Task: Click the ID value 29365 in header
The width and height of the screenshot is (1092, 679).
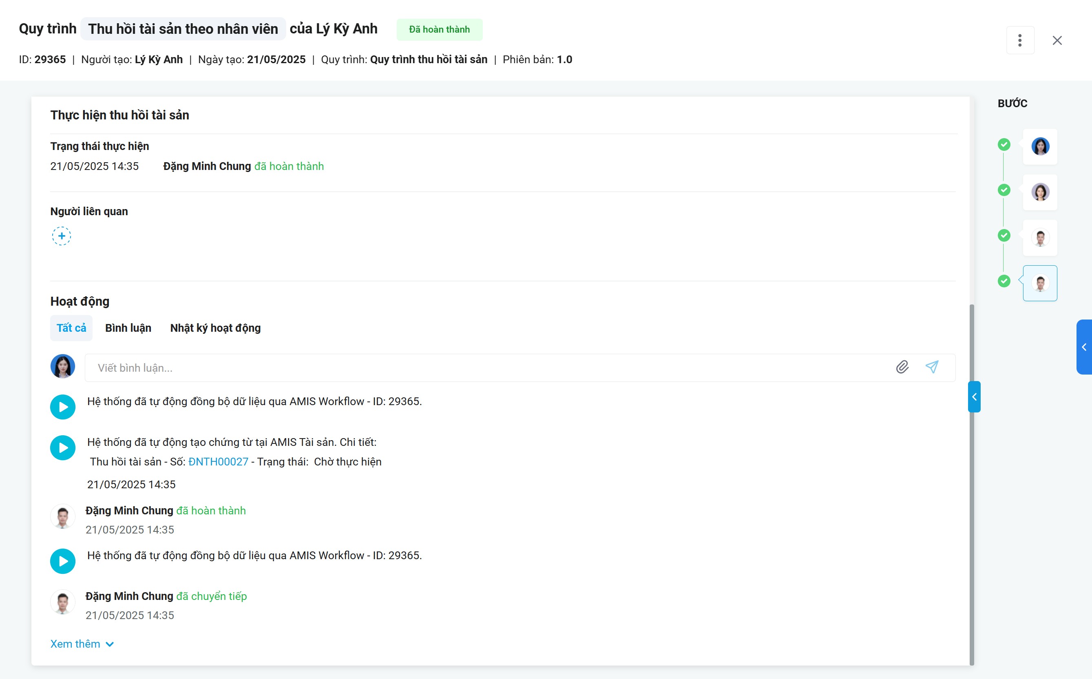Action: pos(50,60)
